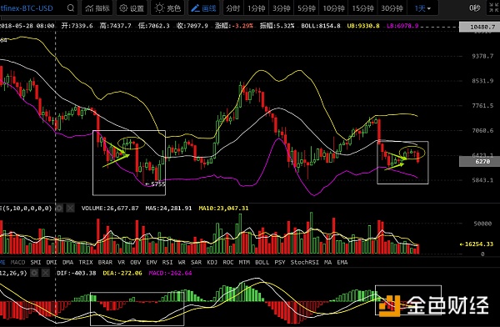The height and width of the screenshot is (327, 500).
Task: Choose the 5分钟 interval
Action: point(306,8)
